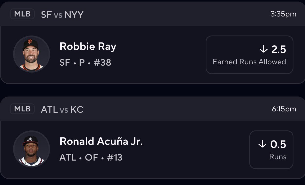The height and width of the screenshot is (185, 305).
Task: Click the ATL • OF • #13 details
Action: click(x=91, y=157)
